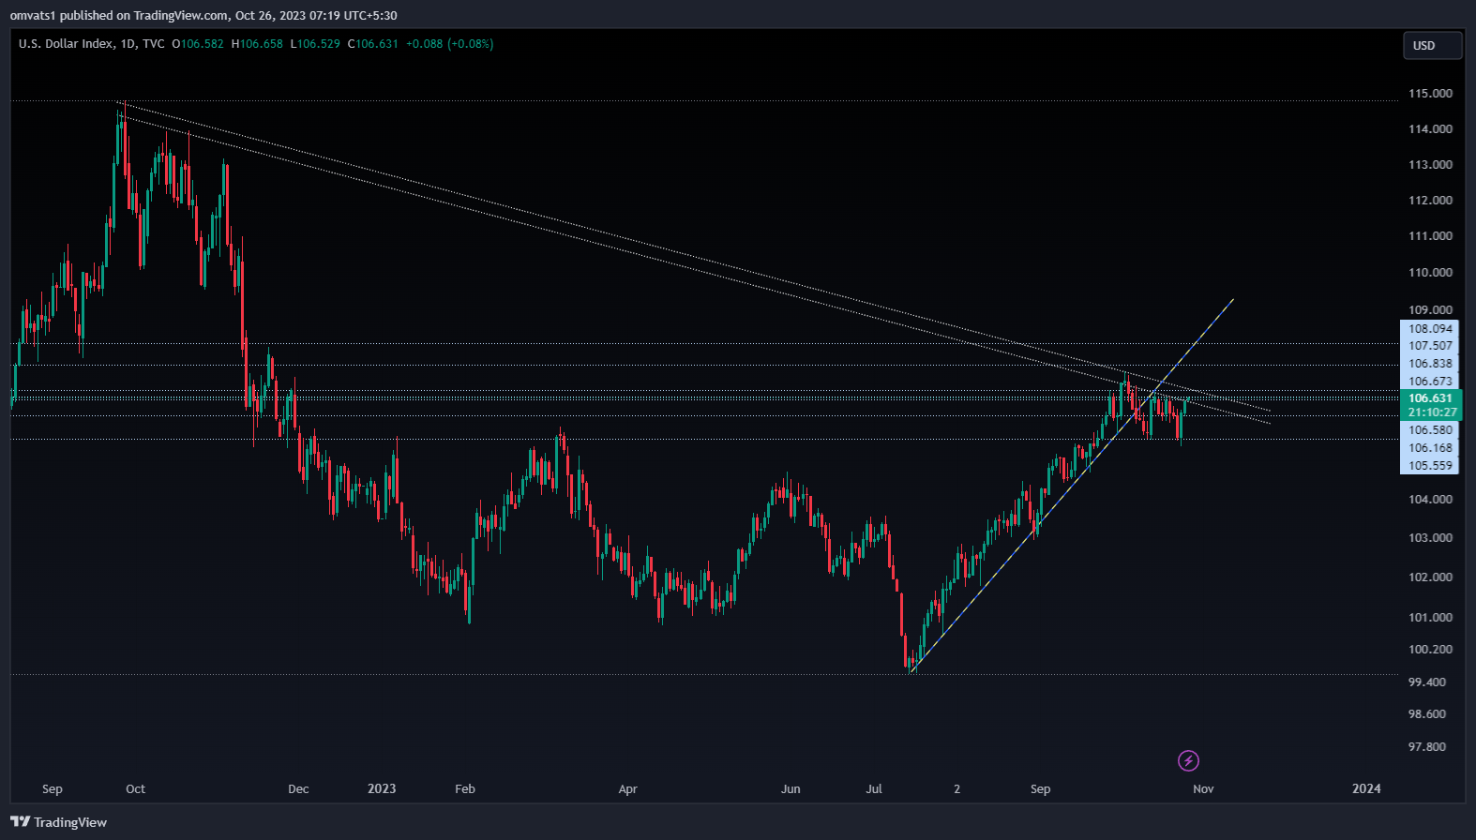The image size is (1476, 840).
Task: Click the 108.094 price level label
Action: pos(1430,329)
